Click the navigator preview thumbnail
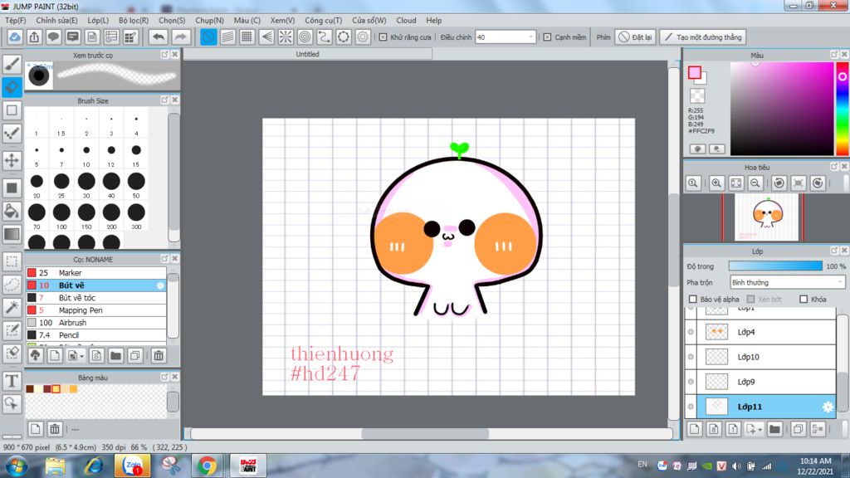 766,217
